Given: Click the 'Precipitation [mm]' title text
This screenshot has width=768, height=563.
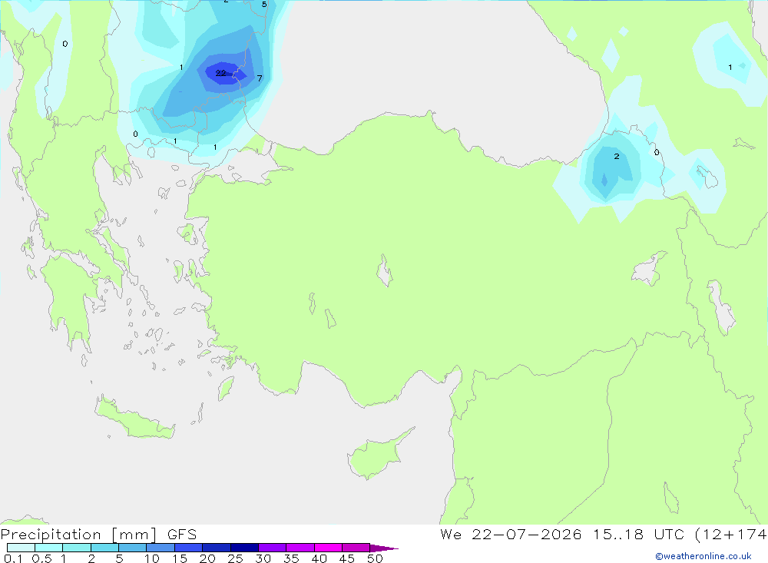Looking at the screenshot, I should click(x=78, y=535).
